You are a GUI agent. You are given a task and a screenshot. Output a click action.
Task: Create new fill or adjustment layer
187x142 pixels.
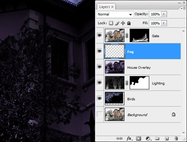(x=148, y=139)
